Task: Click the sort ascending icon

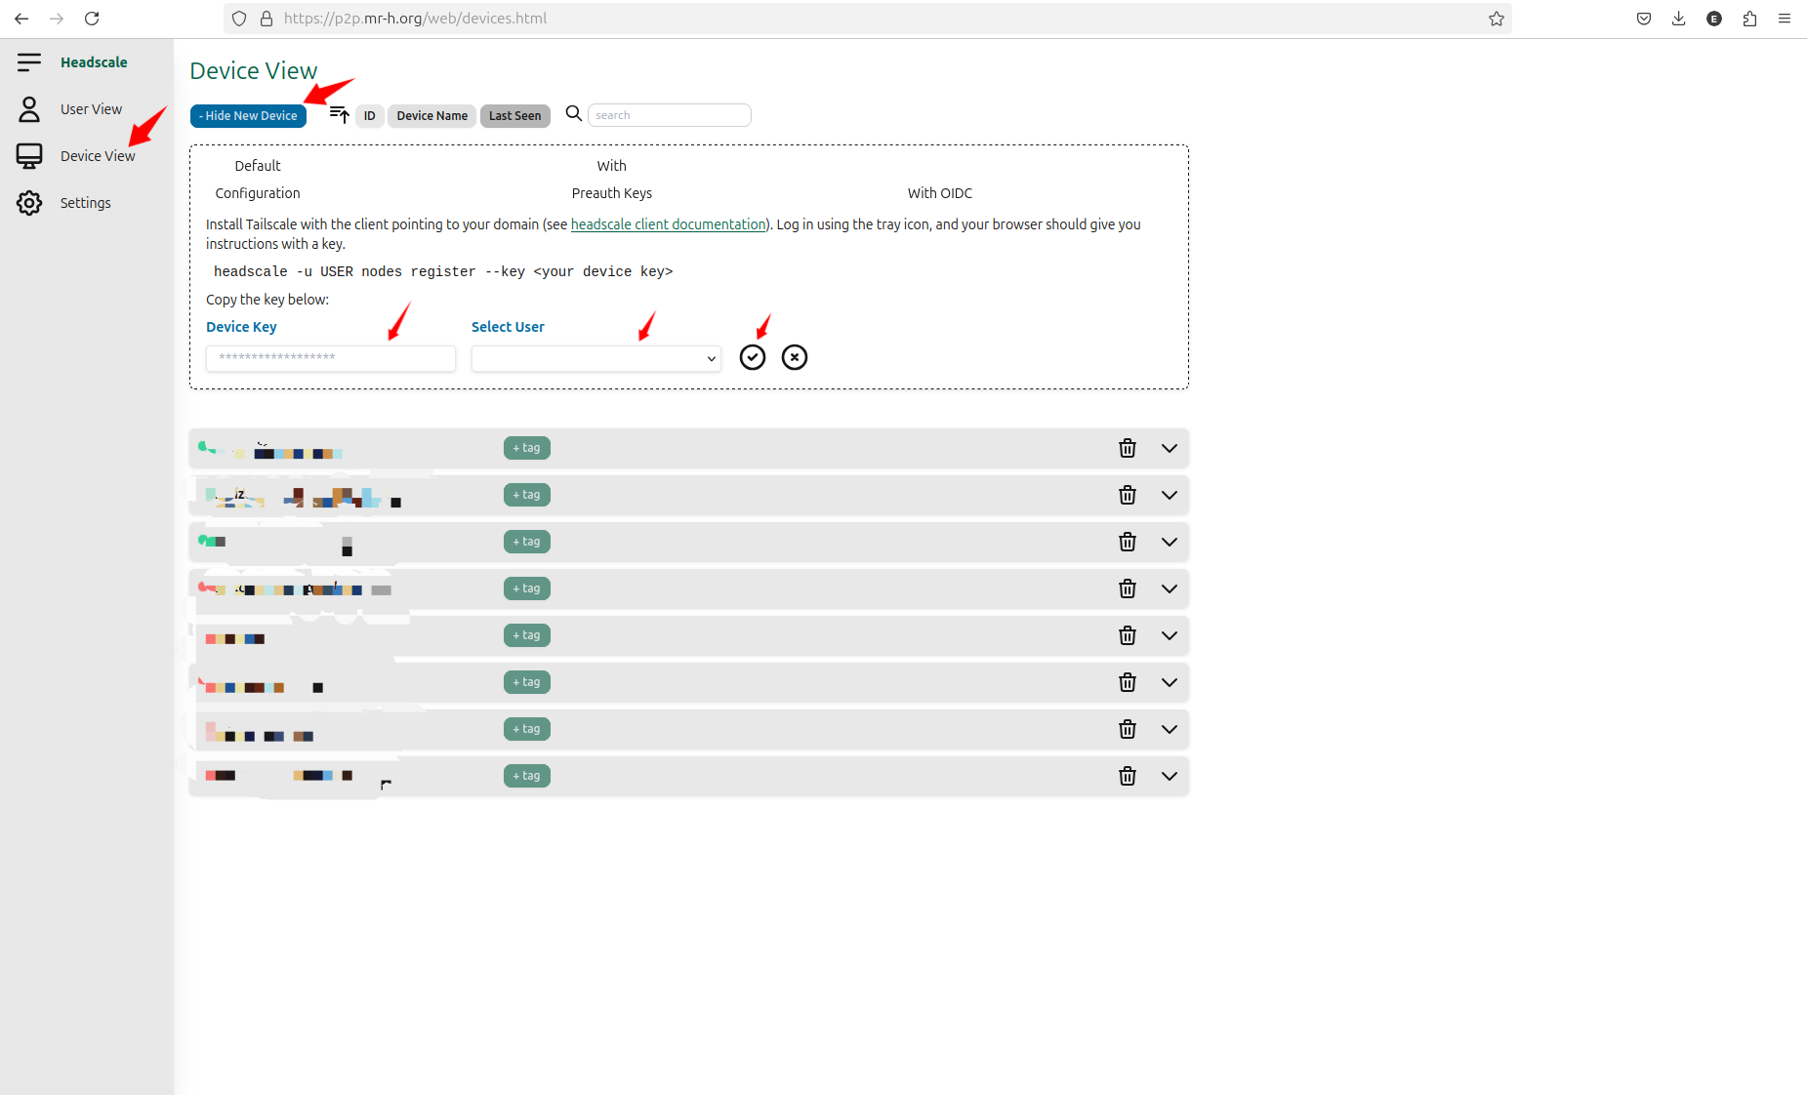Action: click(x=338, y=115)
